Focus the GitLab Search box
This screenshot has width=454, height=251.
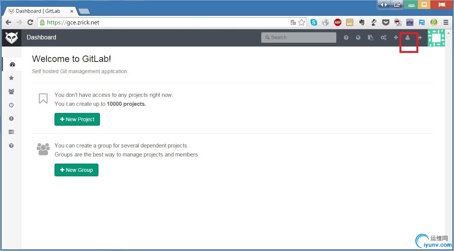pyautogui.click(x=299, y=38)
